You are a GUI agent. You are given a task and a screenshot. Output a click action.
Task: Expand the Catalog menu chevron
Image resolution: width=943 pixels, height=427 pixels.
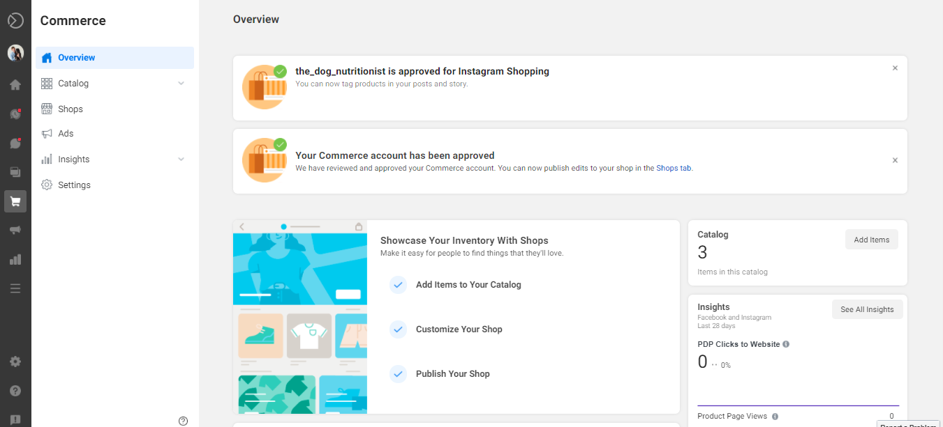181,84
